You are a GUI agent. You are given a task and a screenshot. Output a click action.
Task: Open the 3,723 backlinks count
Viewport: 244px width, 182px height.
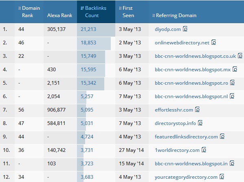click(x=87, y=164)
